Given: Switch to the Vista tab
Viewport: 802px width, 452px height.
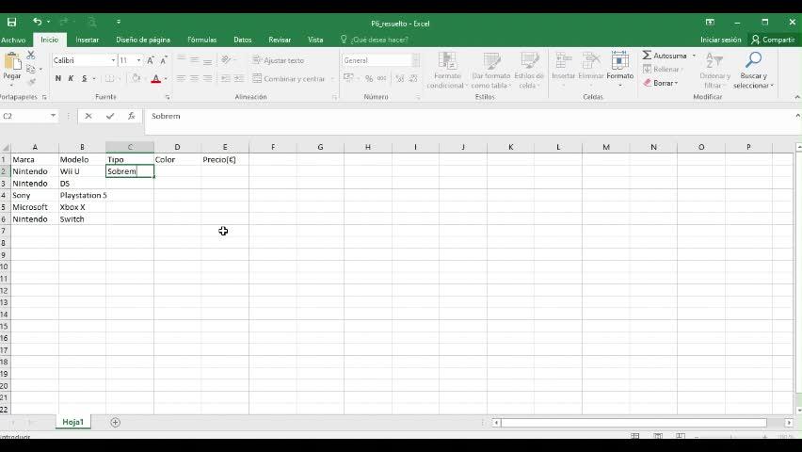Looking at the screenshot, I should tap(315, 40).
